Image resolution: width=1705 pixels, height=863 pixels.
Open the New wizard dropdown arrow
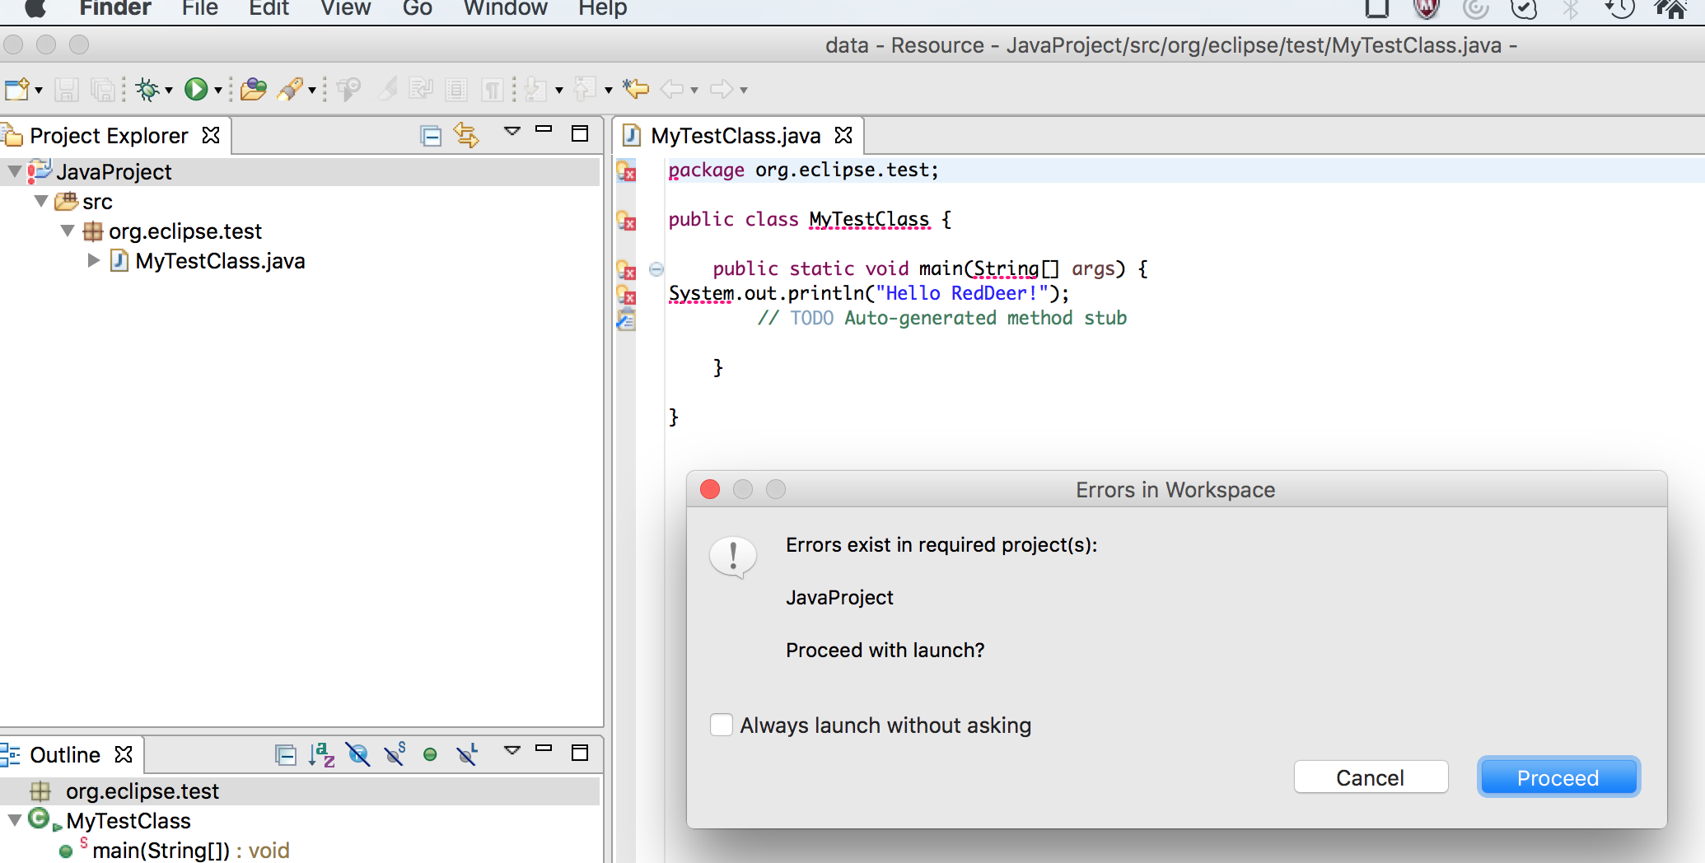click(39, 90)
